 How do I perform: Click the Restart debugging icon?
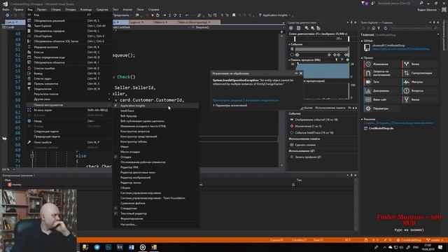click(x=157, y=15)
